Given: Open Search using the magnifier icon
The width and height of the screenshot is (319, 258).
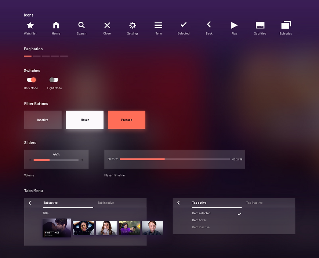Looking at the screenshot, I should pos(81,25).
